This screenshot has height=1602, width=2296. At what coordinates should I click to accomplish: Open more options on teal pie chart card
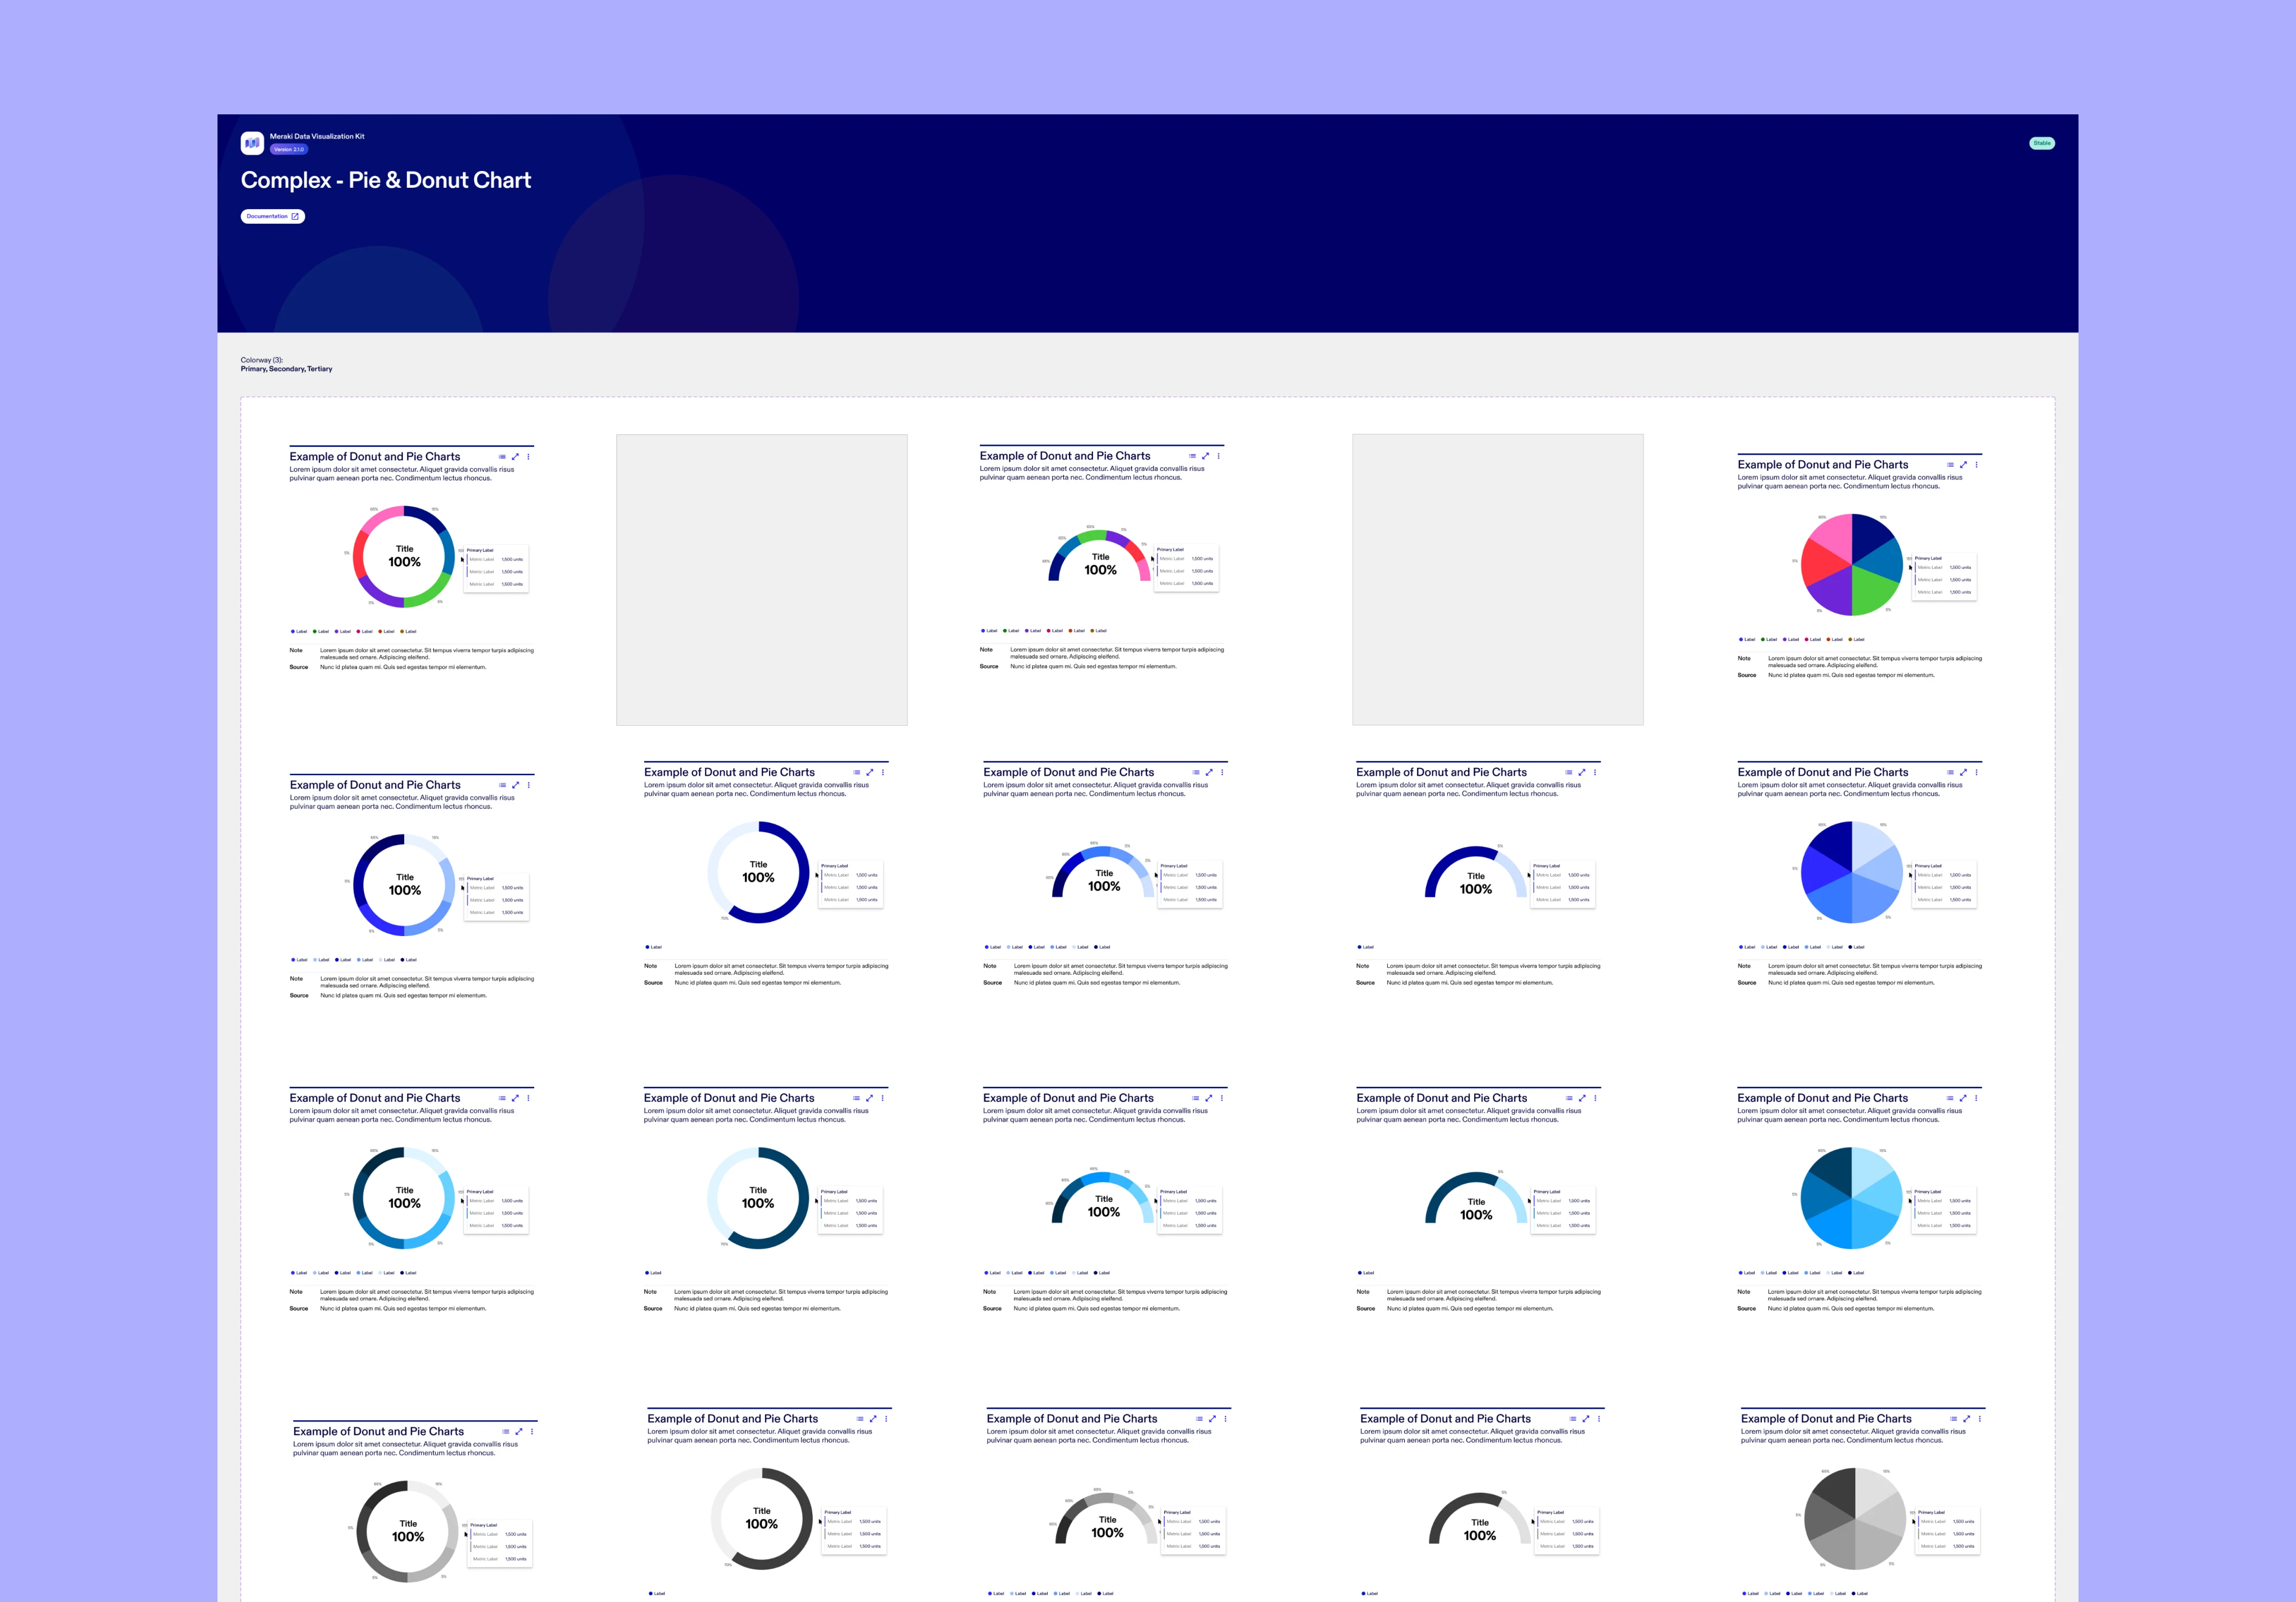(x=1976, y=1098)
